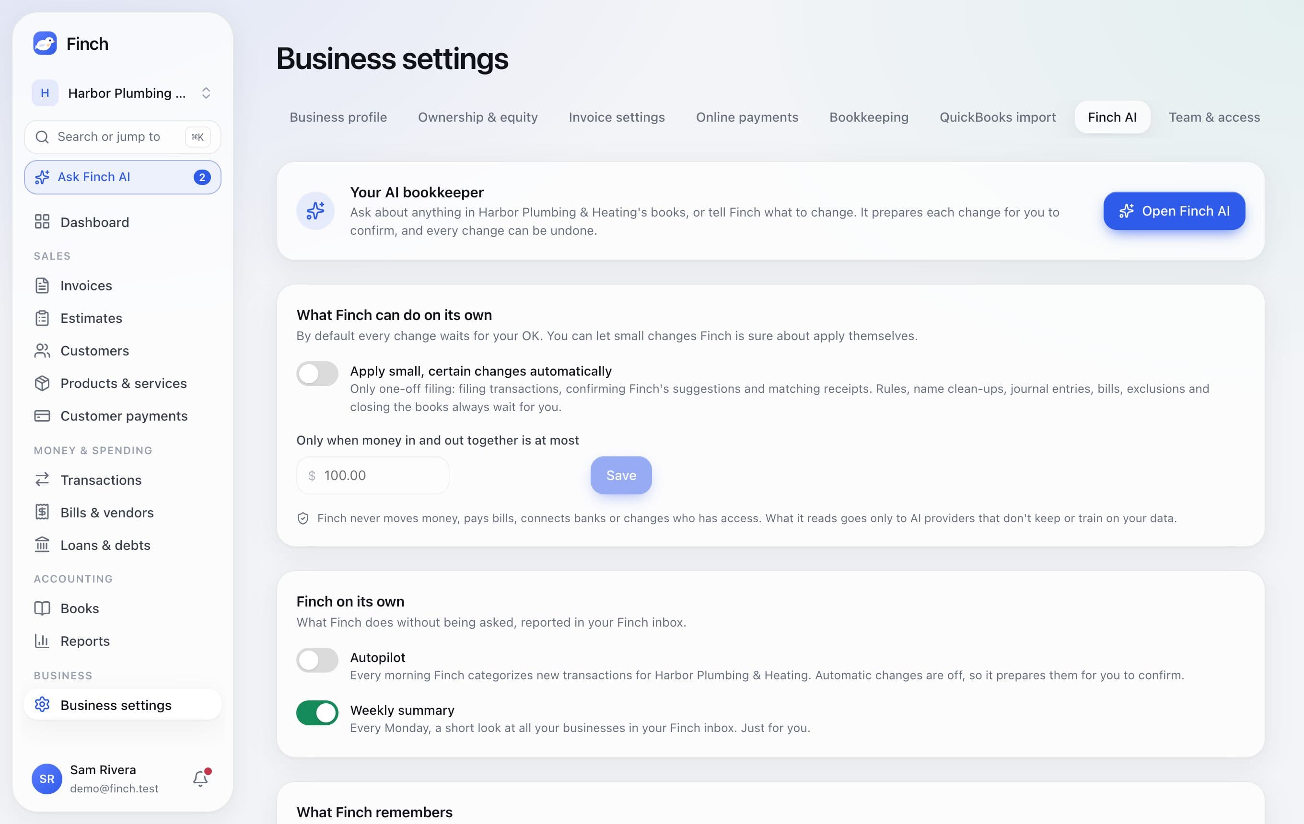1304x824 pixels.
Task: Click the Transactions arrows icon
Action: tap(42, 480)
